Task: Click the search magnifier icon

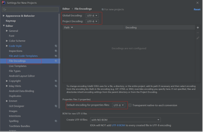Action: 4,9
